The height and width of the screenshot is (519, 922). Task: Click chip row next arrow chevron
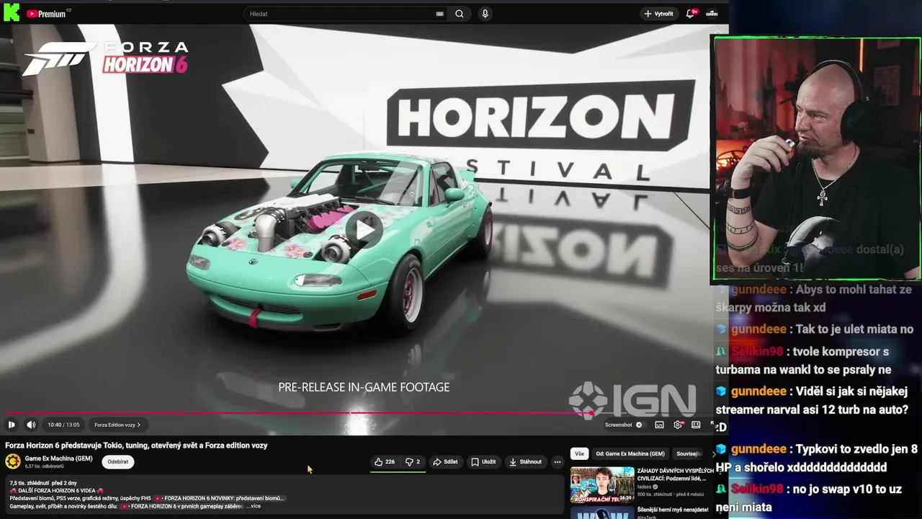[714, 454]
